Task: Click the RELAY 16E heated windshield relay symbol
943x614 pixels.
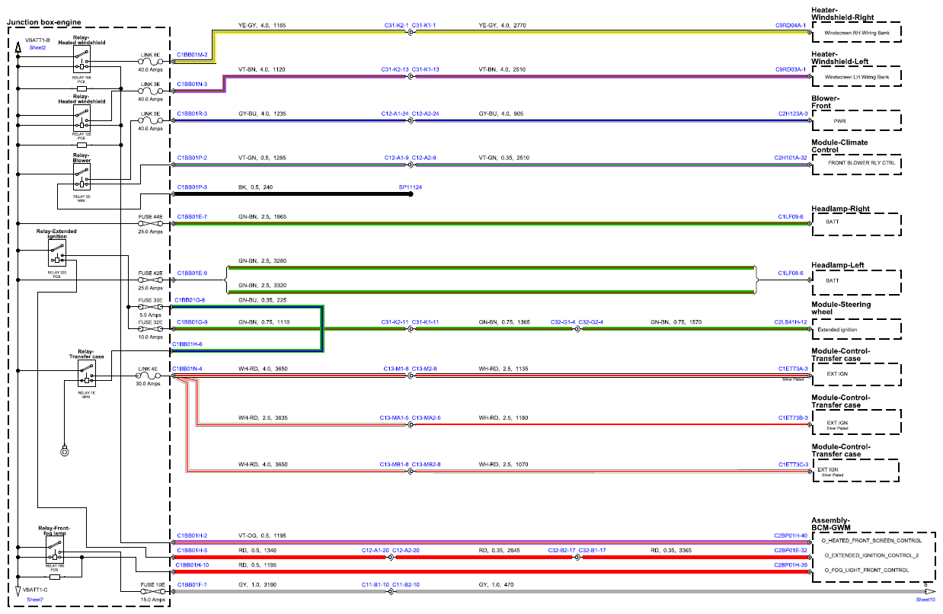Action: [83, 59]
